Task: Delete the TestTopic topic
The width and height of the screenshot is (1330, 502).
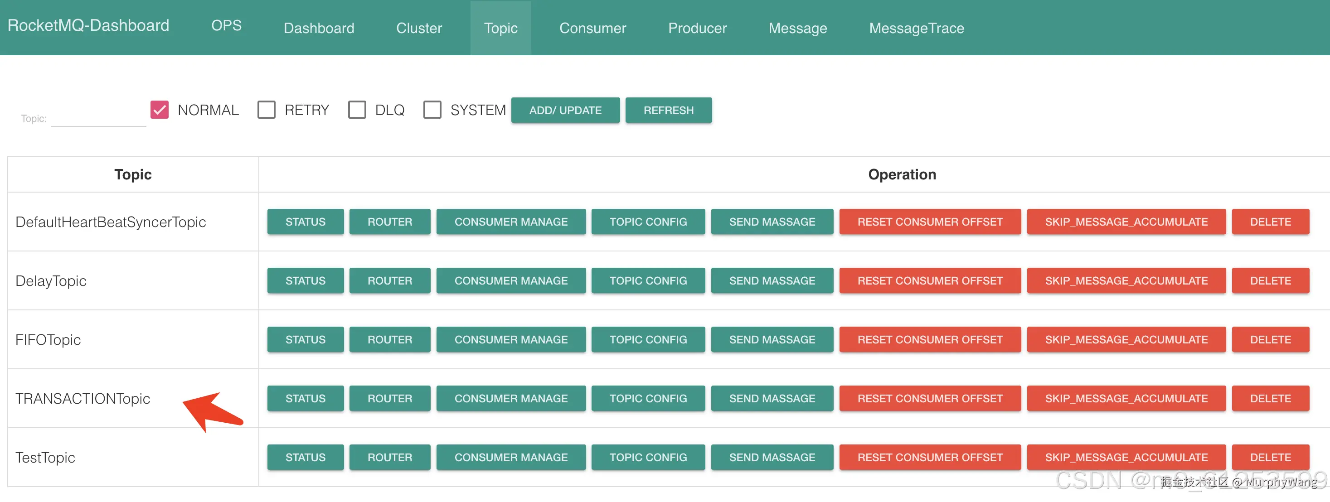Action: 1270,457
